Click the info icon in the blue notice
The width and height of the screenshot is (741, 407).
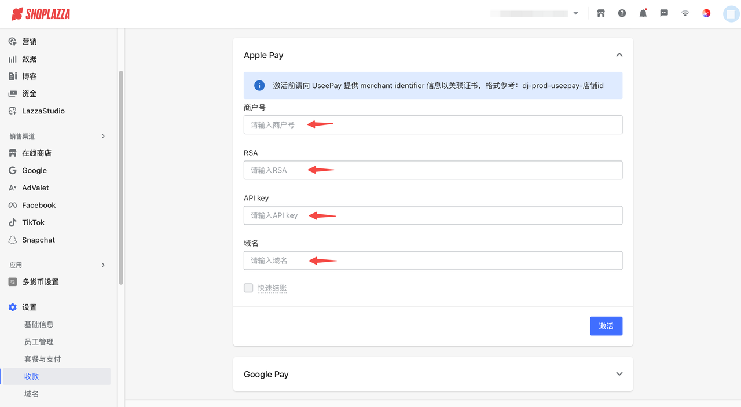(x=259, y=86)
